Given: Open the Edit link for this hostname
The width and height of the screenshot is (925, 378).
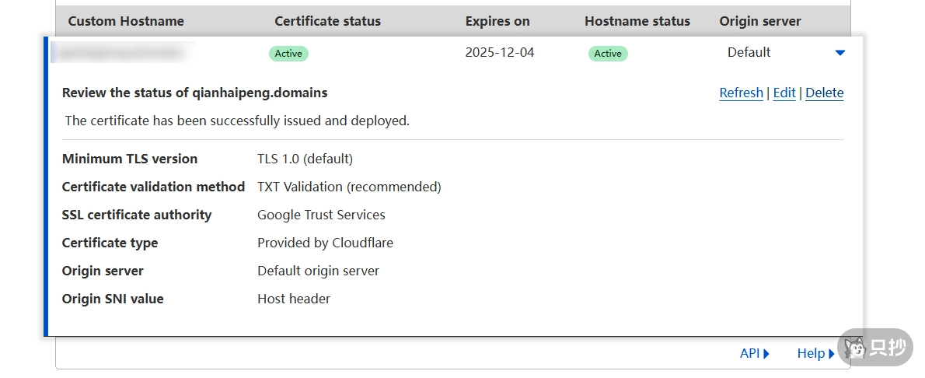Looking at the screenshot, I should click(784, 93).
